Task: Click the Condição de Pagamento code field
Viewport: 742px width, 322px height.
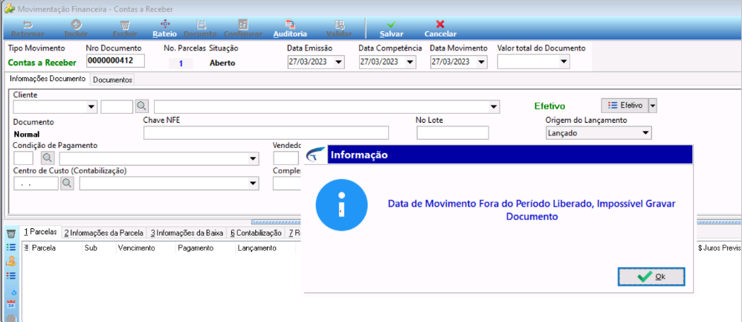Action: (x=24, y=158)
